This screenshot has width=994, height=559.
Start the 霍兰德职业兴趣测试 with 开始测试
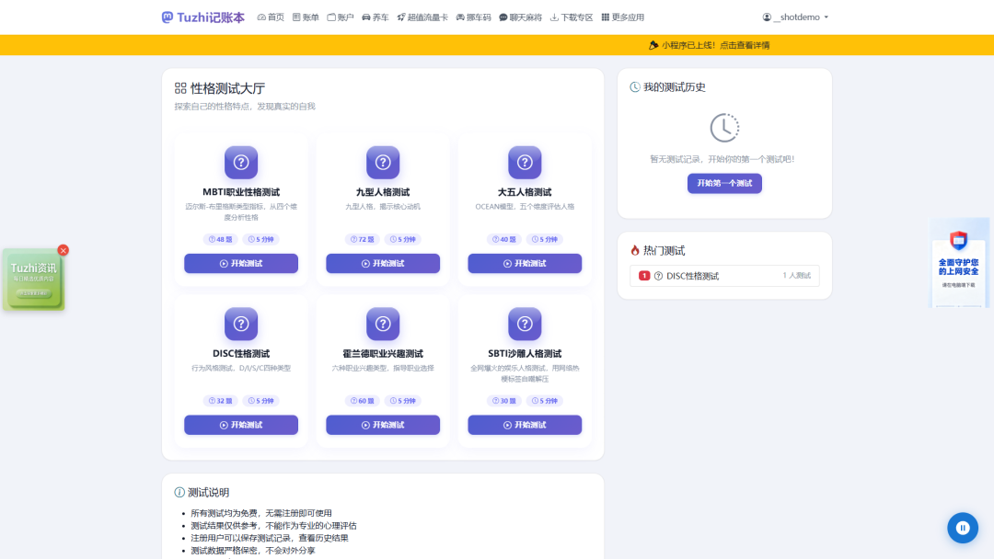pos(383,425)
